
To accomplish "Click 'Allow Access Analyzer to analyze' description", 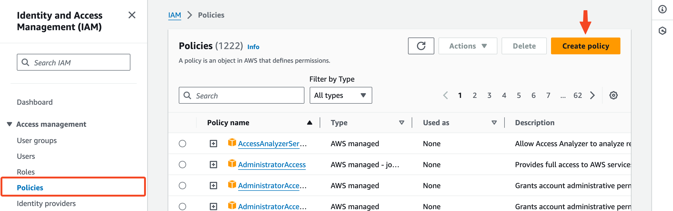I will 573,144.
